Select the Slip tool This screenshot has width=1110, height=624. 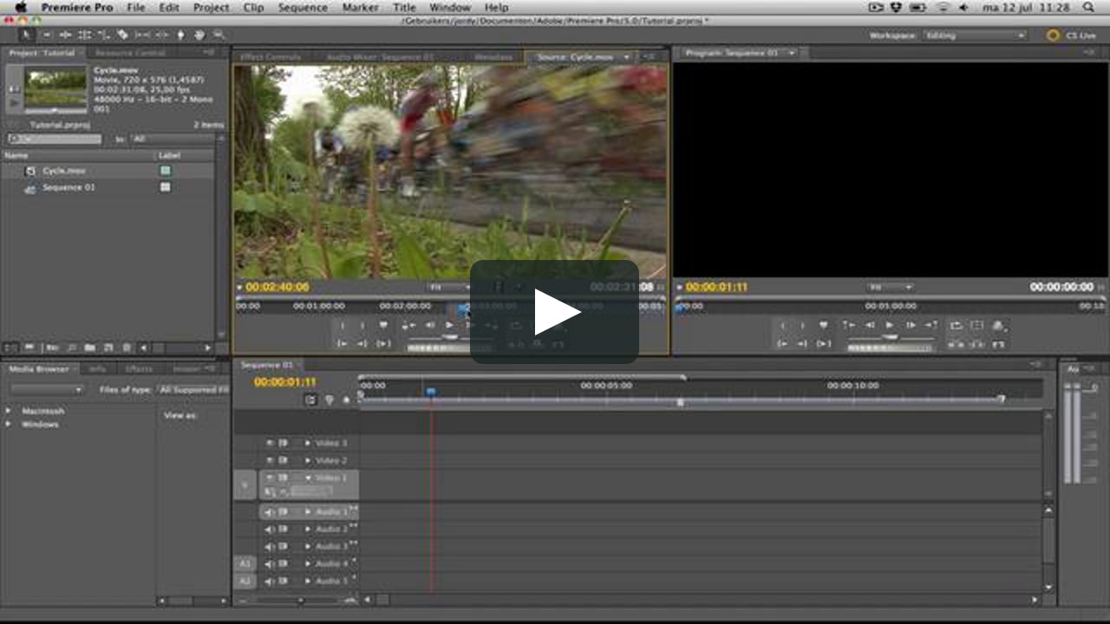click(141, 35)
